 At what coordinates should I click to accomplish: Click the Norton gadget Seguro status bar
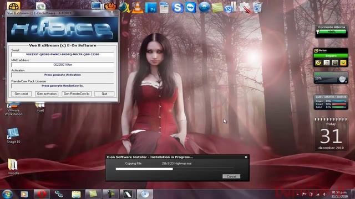point(331,56)
